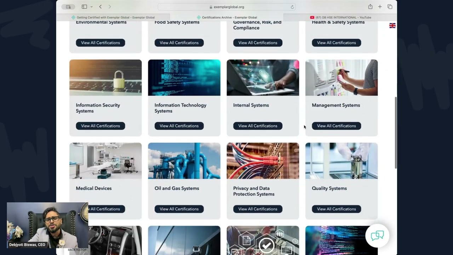Screen dimensions: 453x255
Task: Click the BACK TO TOP link
Action: [x=77, y=250]
